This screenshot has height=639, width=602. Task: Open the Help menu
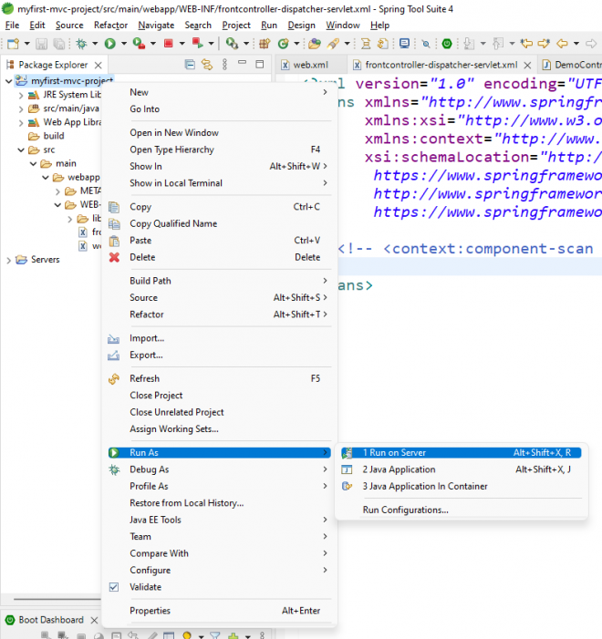pos(379,26)
